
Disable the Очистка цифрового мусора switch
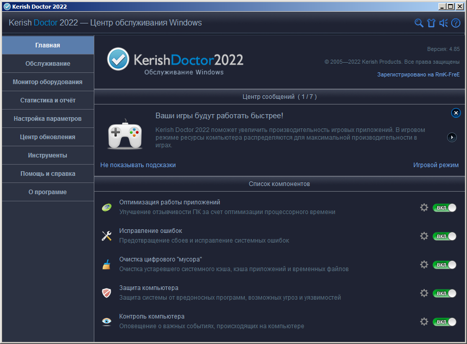click(445, 265)
